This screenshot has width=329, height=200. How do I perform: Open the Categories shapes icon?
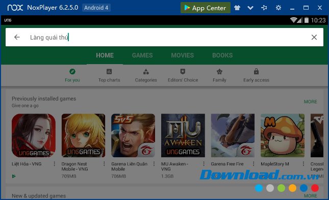coord(146,72)
